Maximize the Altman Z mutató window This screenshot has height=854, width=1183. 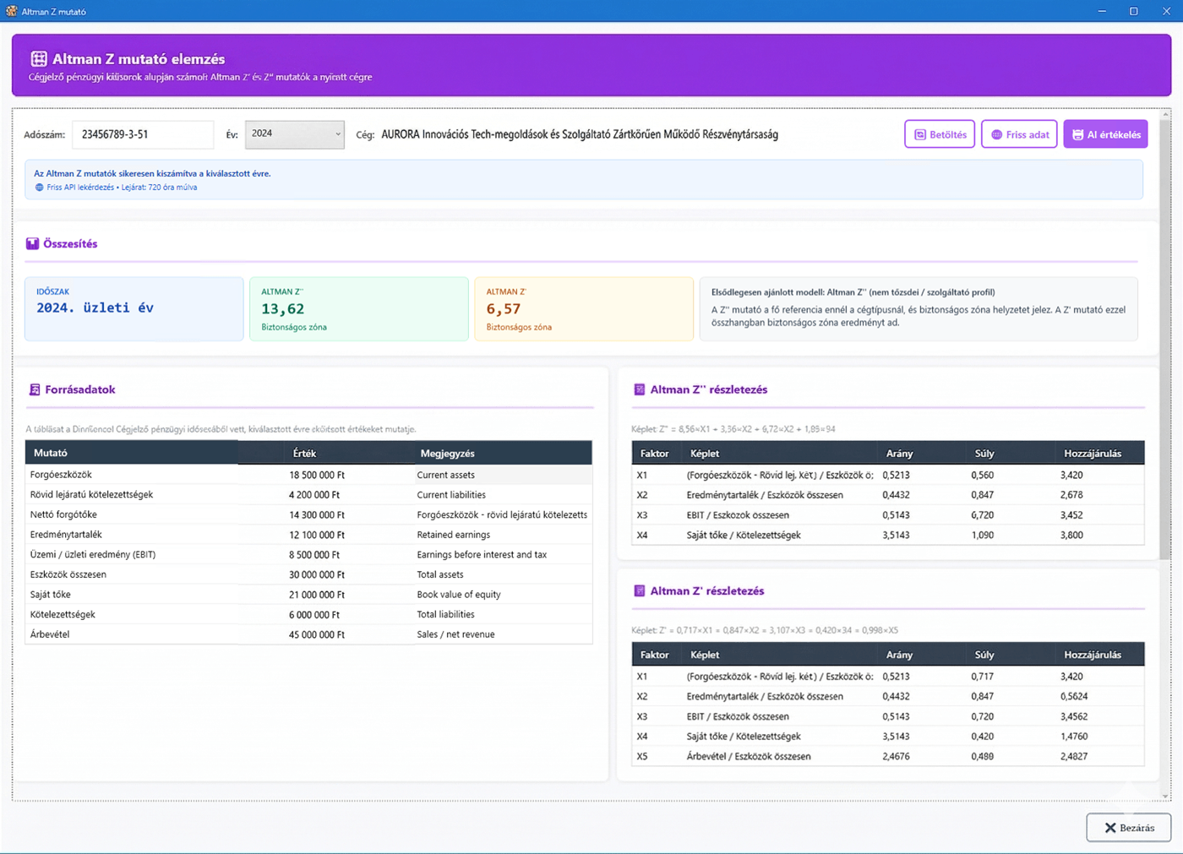coord(1133,11)
